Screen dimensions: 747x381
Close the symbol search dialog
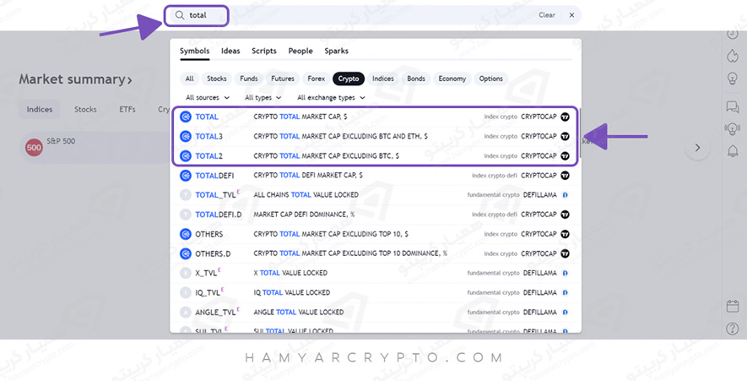[x=571, y=15]
